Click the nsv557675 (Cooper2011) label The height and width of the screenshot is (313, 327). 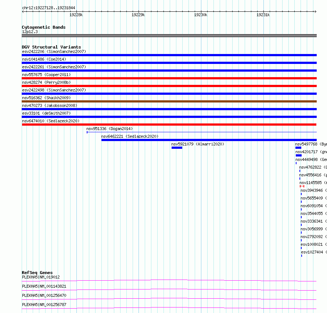pyautogui.click(x=46, y=75)
